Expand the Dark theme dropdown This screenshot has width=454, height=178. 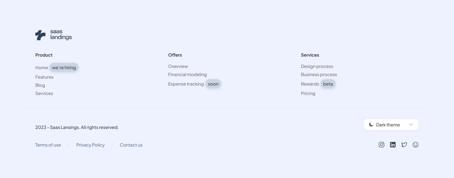[x=391, y=125]
